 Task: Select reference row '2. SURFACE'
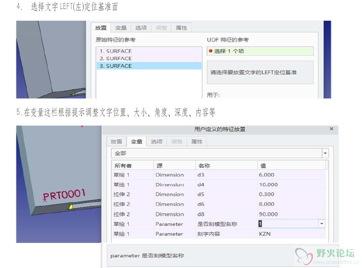coord(149,59)
